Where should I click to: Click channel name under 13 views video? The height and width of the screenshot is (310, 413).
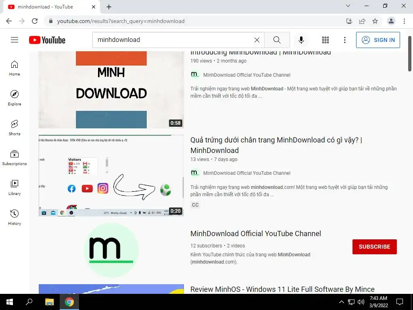(247, 173)
